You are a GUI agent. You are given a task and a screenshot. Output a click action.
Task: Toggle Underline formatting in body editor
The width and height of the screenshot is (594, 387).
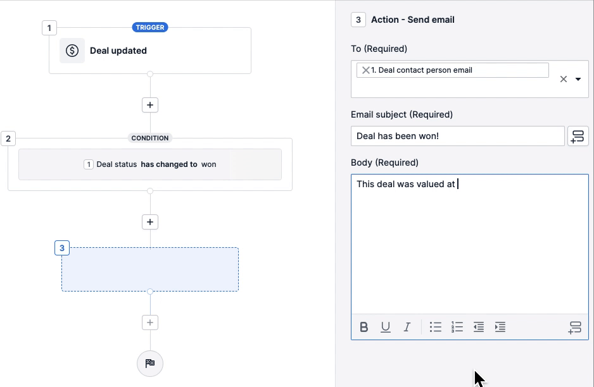[385, 327]
